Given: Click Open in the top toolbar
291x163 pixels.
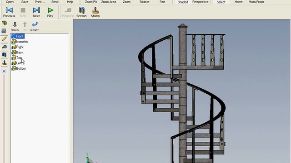Looking at the screenshot, I should 10,2.
